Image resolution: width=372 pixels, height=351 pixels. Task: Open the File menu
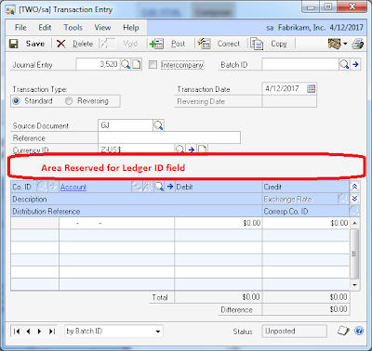pos(20,28)
